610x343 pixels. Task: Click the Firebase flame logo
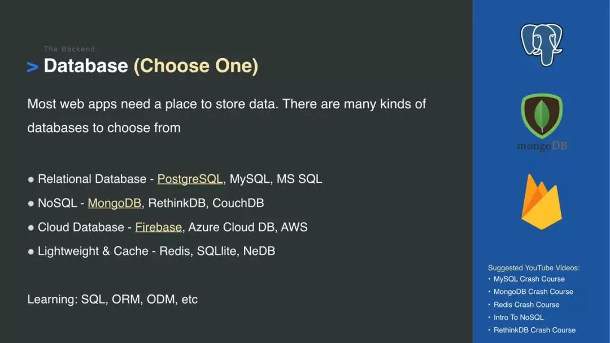[542, 201]
